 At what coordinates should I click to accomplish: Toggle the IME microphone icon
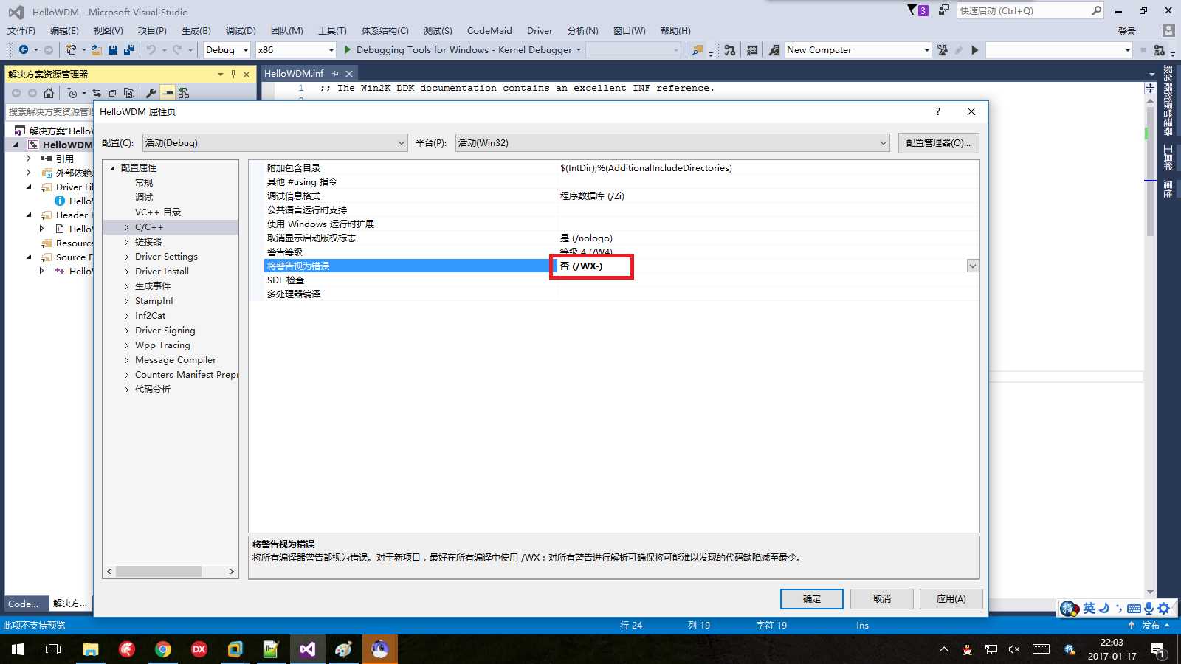[x=1149, y=608]
